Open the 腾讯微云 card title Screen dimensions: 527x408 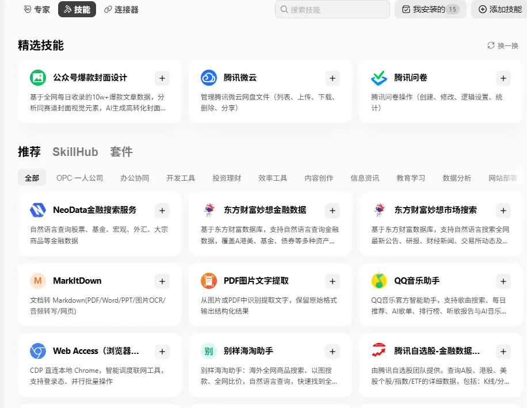click(240, 78)
